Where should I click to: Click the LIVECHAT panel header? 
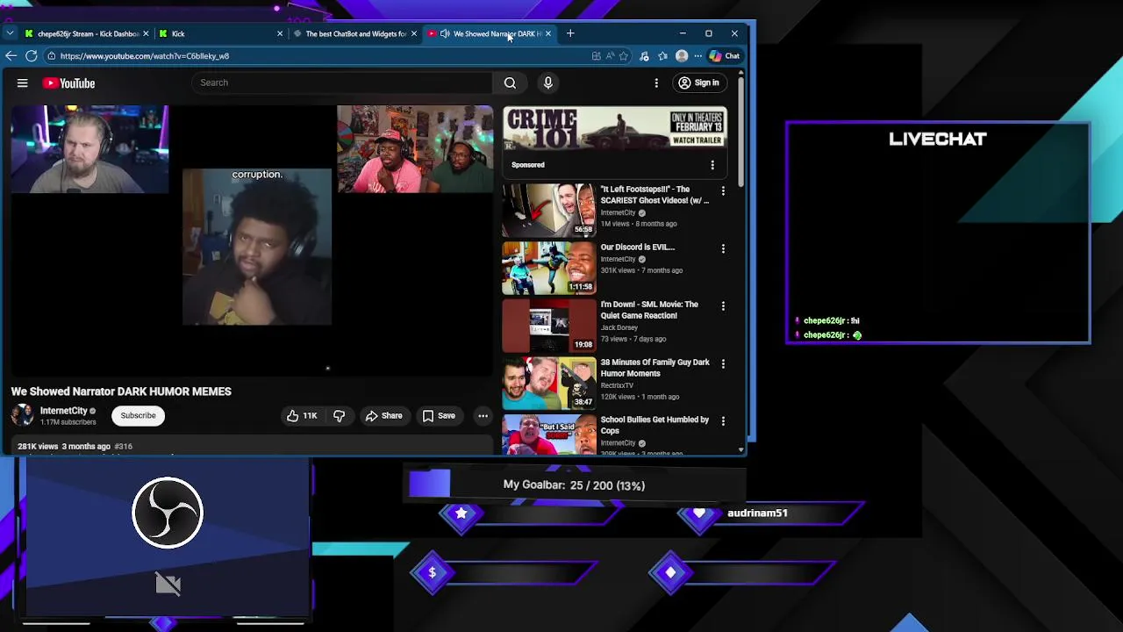click(x=938, y=139)
